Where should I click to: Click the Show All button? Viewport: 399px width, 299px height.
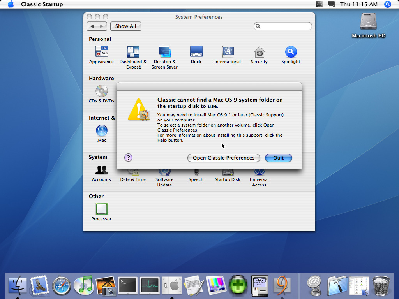pyautogui.click(x=126, y=26)
